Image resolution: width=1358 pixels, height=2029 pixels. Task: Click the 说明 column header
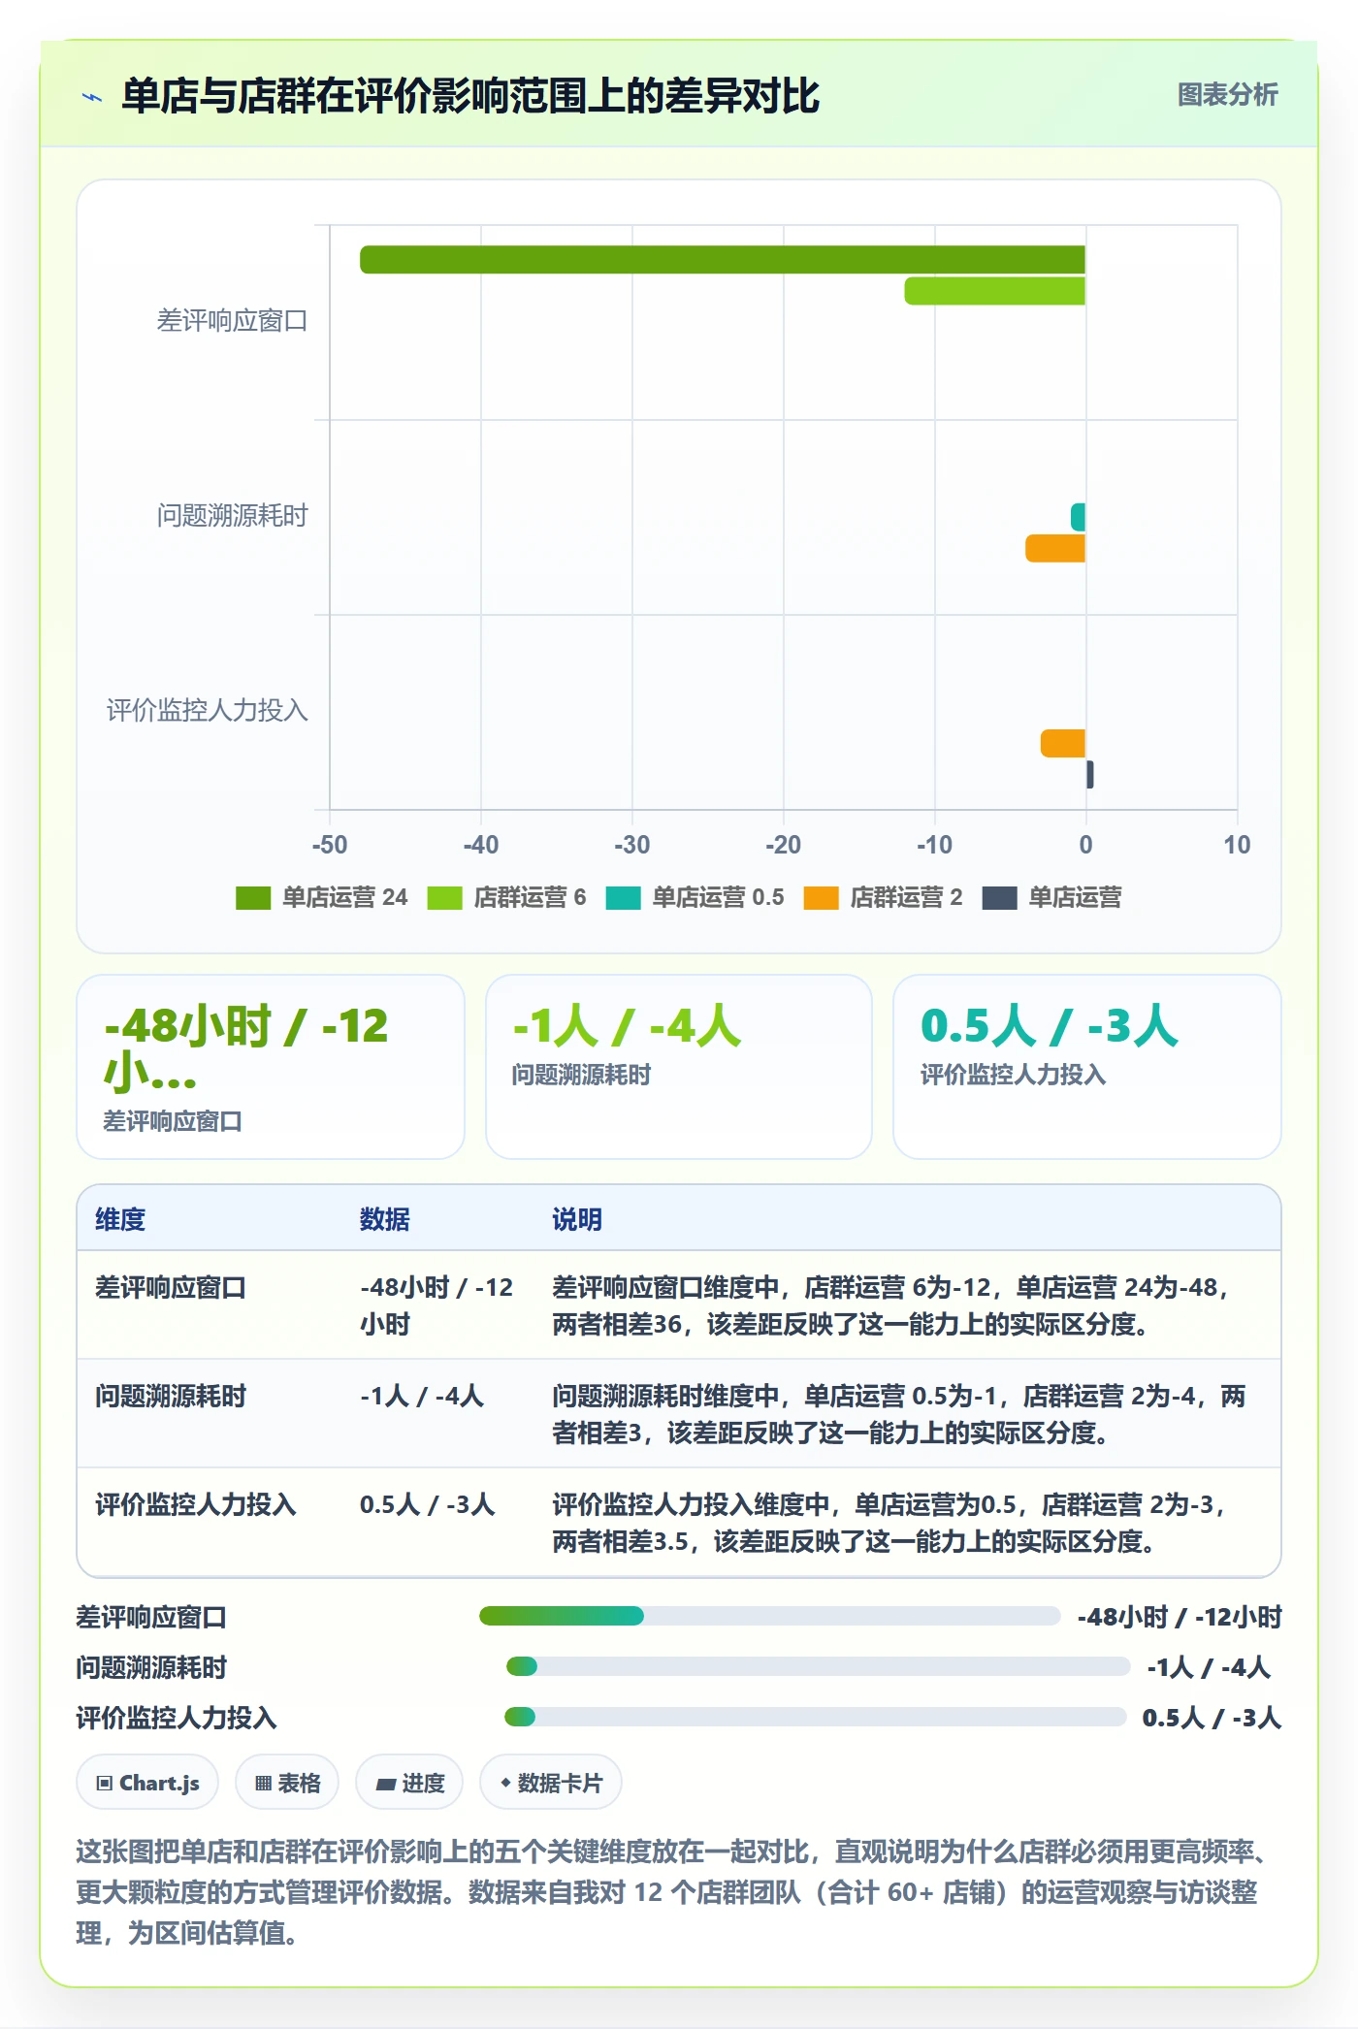click(x=577, y=1219)
